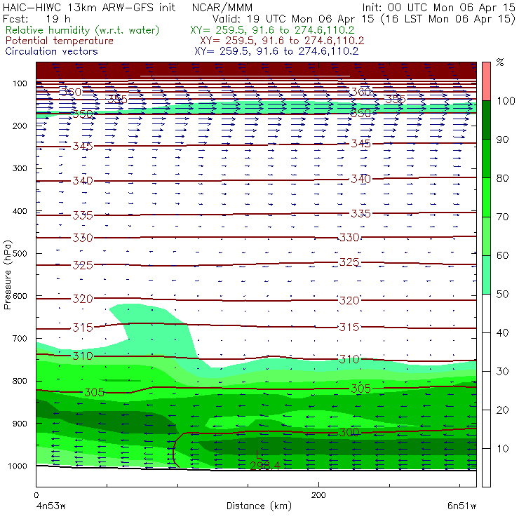Select the red 'L' minimum marker
The height and width of the screenshot is (519, 519).
[259, 454]
